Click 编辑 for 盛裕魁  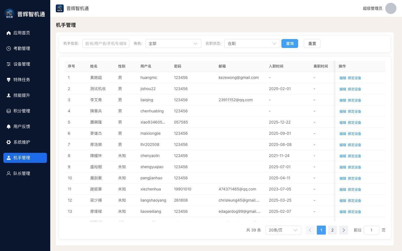point(343,167)
